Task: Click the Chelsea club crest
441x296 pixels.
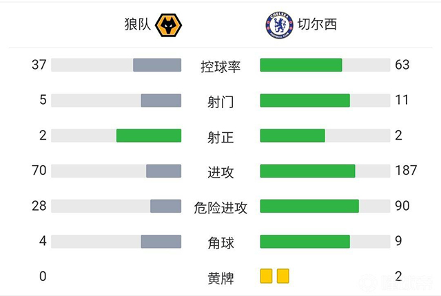Action: point(278,25)
